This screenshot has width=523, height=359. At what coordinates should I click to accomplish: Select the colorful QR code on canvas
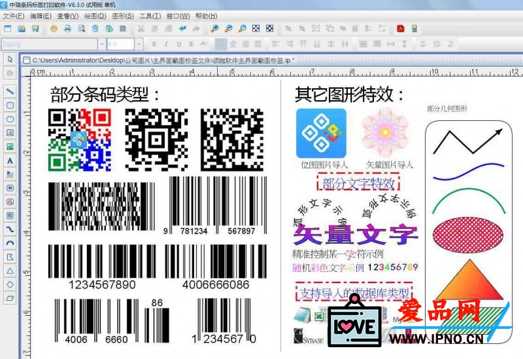80,140
